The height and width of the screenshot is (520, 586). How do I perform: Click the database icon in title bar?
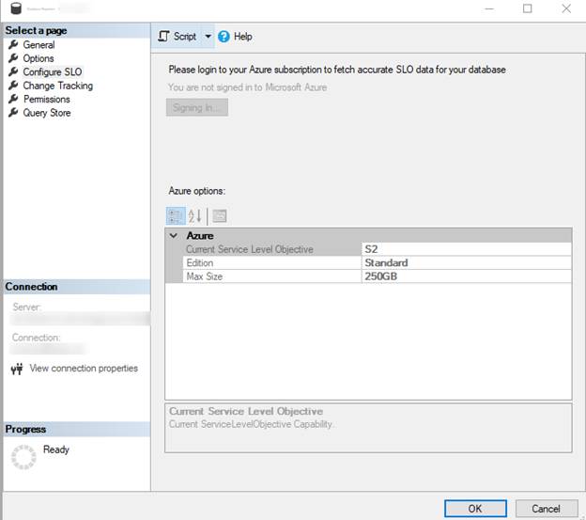click(15, 9)
